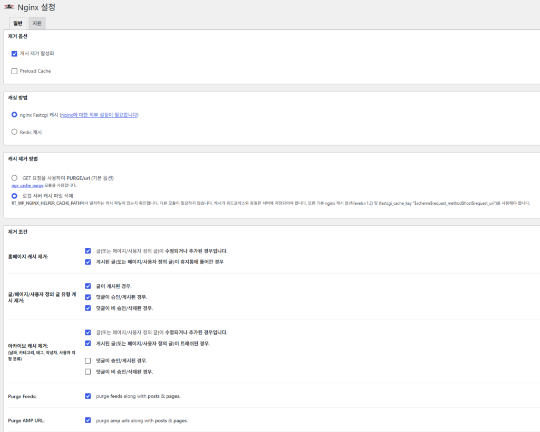Viewport: 540px width, 432px height.
Task: Toggle 아카이브 캐시 제거 수정되거나 추가된 경우 checkbox
Action: click(88, 333)
